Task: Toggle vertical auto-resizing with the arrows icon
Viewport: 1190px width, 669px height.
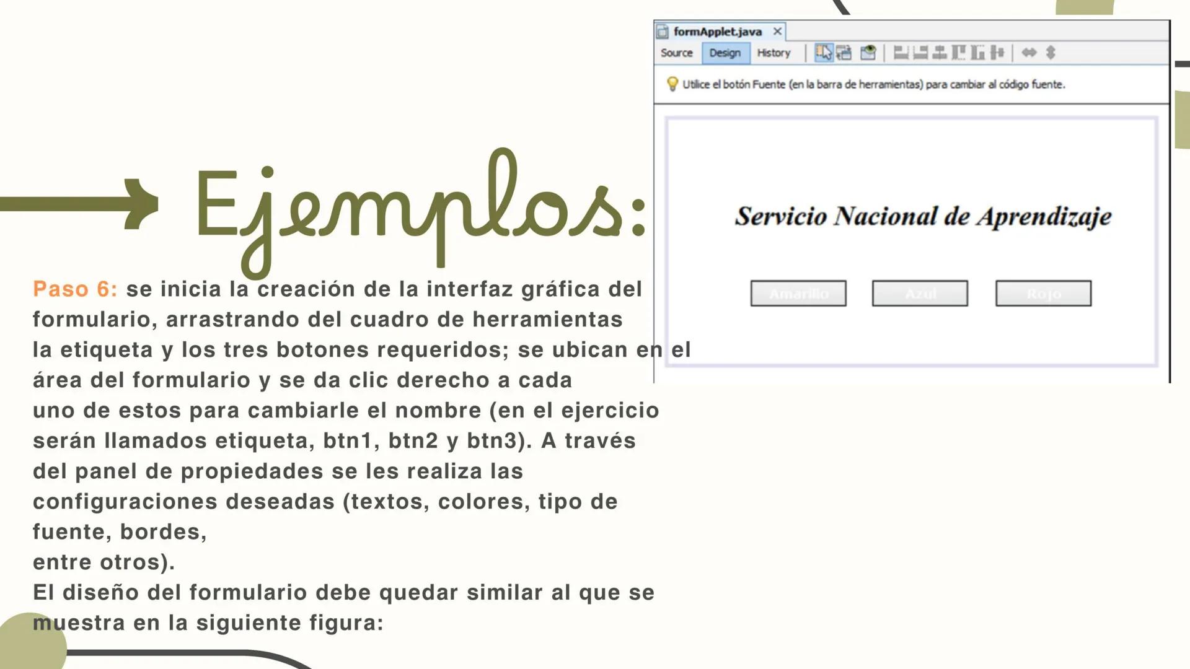Action: 1051,53
